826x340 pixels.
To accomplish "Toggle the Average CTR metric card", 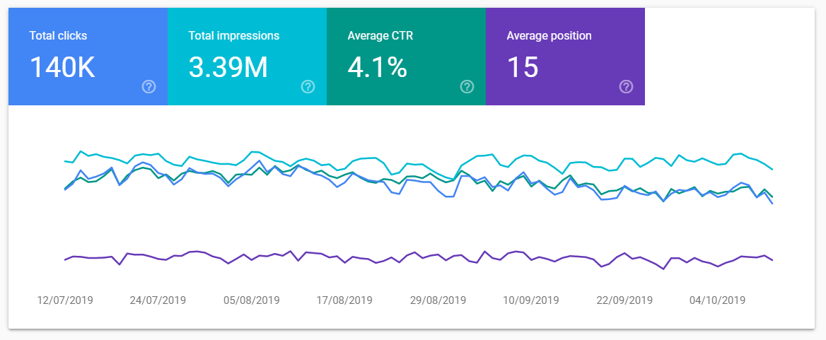I will click(406, 57).
